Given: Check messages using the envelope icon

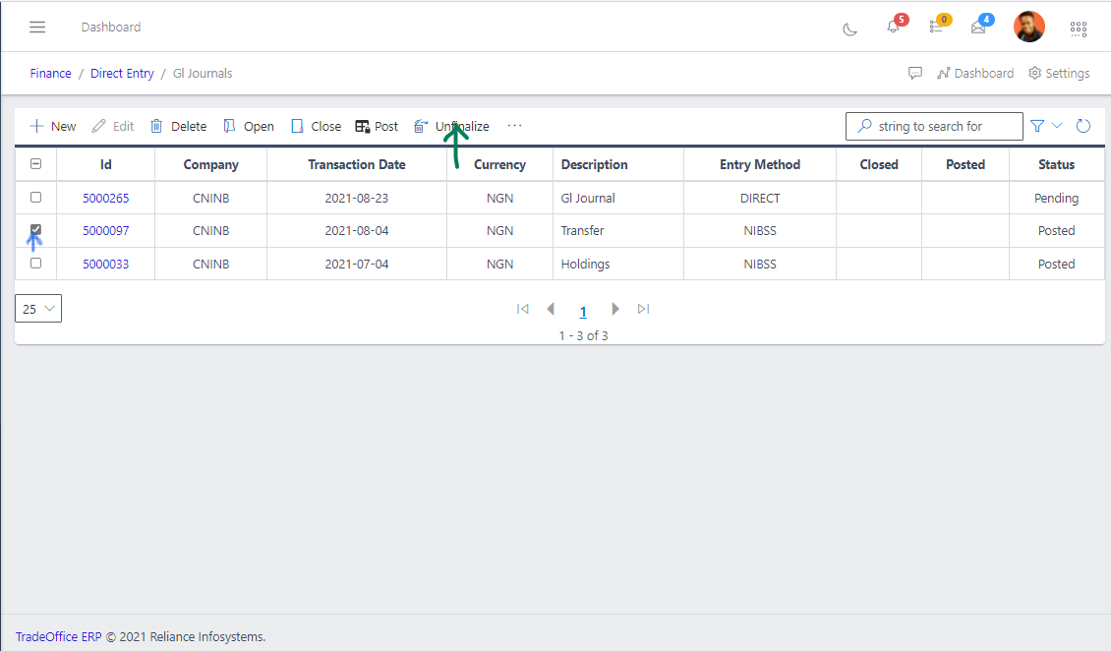Looking at the screenshot, I should [x=978, y=28].
